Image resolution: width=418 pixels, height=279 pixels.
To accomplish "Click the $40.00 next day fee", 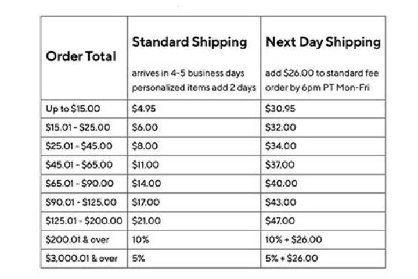I will [280, 183].
